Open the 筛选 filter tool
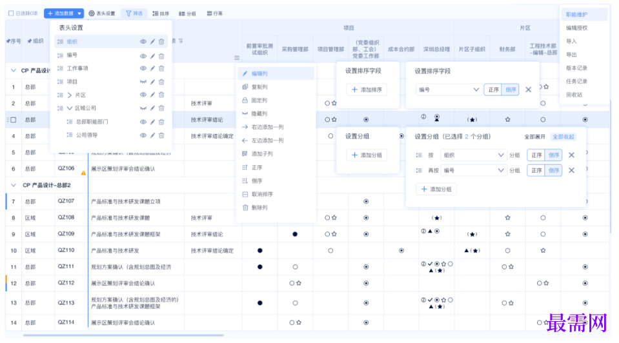Viewport: 619px width, 343px height. pyautogui.click(x=134, y=14)
